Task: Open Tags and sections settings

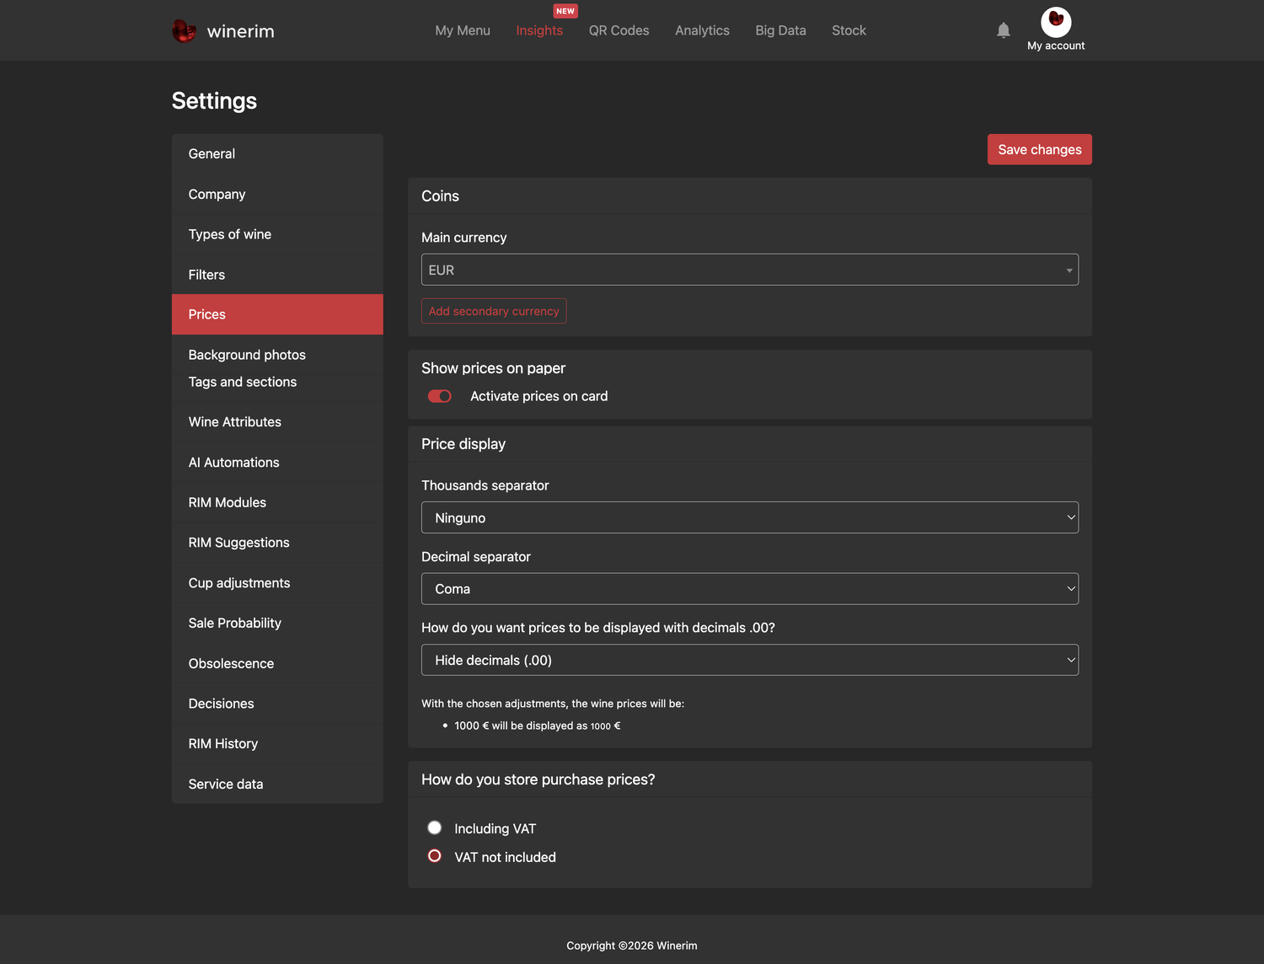Action: [277, 382]
